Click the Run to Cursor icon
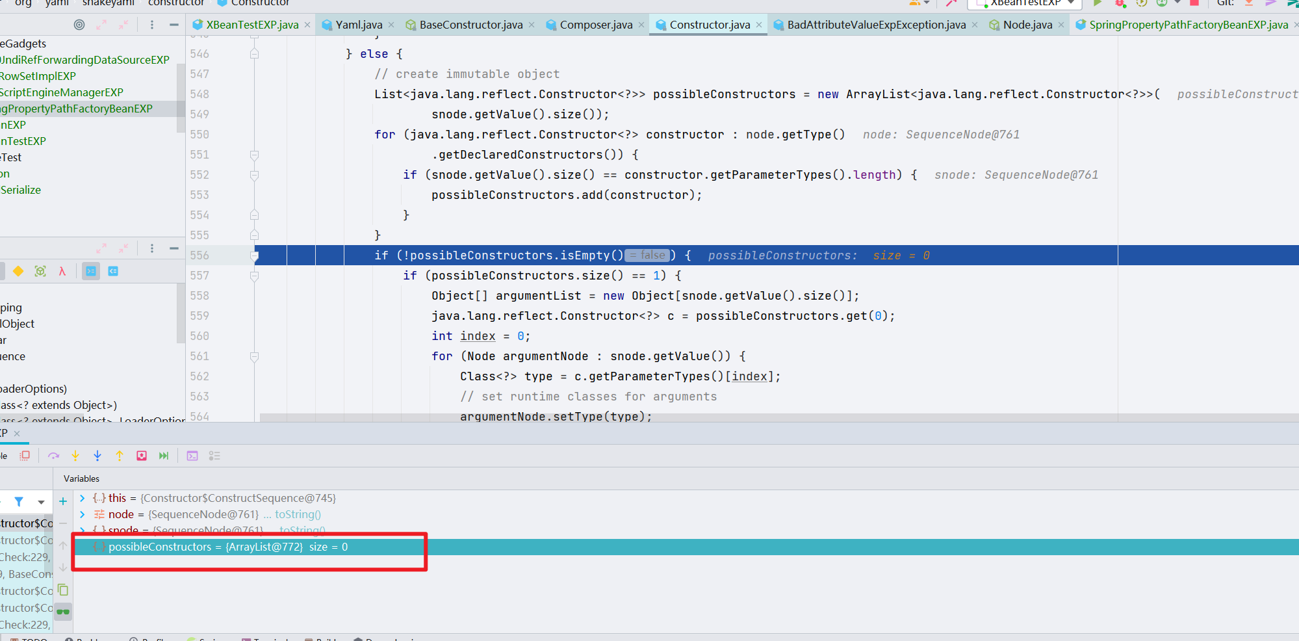This screenshot has height=641, width=1299. point(164,456)
